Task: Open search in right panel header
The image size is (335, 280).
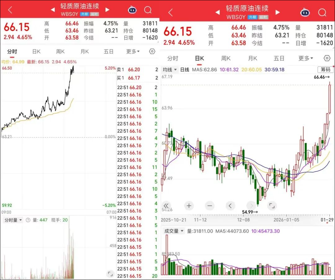Action: [322, 12]
